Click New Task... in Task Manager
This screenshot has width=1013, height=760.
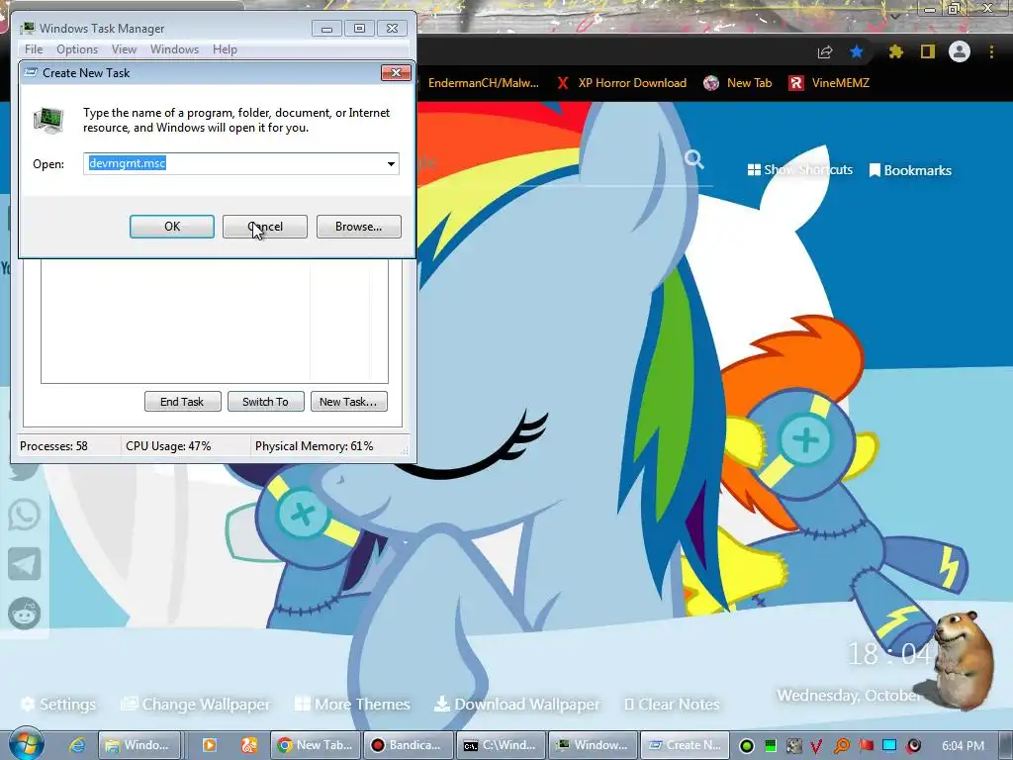(x=348, y=402)
